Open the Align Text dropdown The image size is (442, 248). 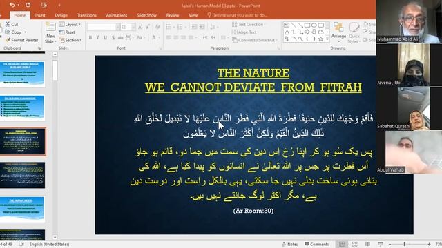246,32
